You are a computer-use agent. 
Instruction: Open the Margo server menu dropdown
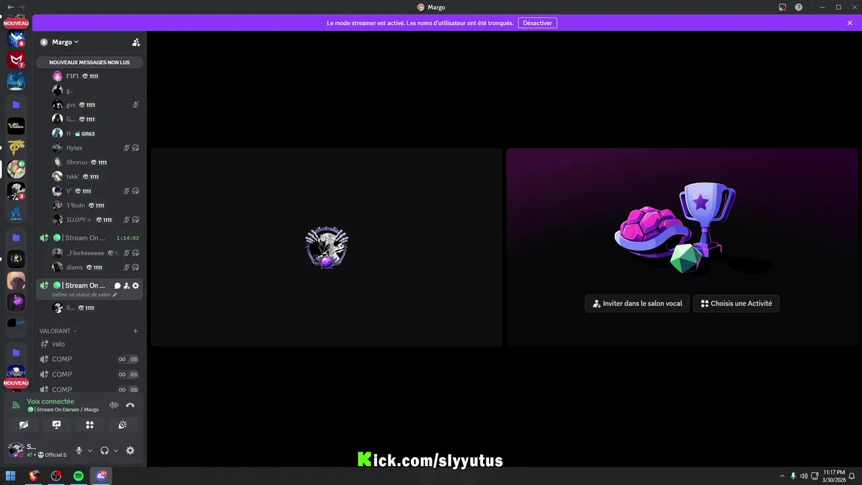tap(65, 42)
